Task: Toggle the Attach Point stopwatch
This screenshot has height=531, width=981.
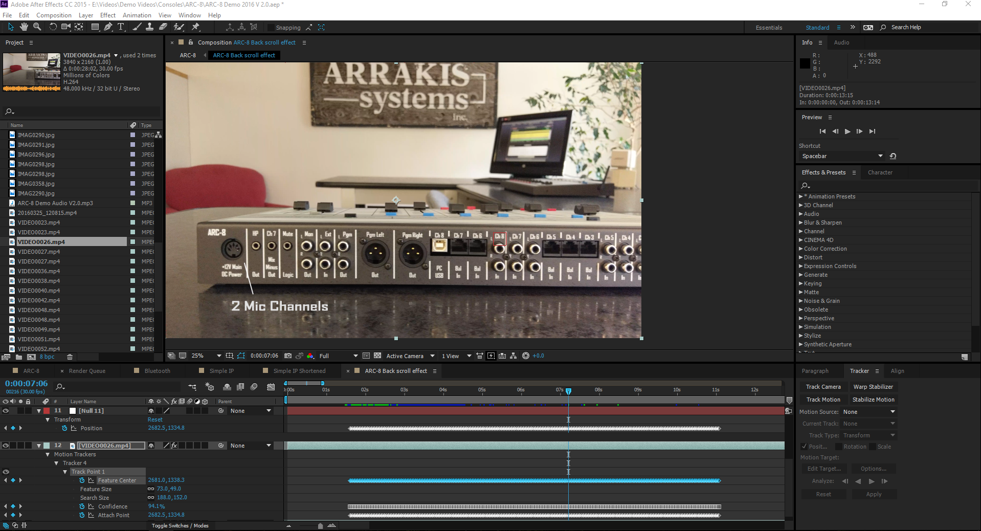Action: click(x=82, y=515)
